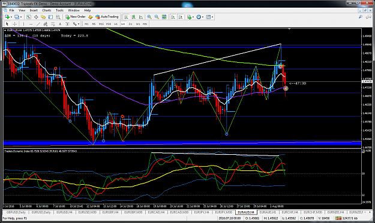Image resolution: width=375 pixels, height=223 pixels.
Task: Open the Help menu
Action: click(x=87, y=10)
